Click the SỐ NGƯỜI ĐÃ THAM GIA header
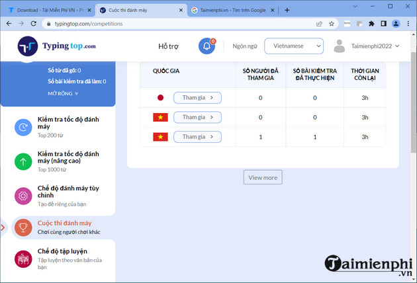 pyautogui.click(x=260, y=75)
